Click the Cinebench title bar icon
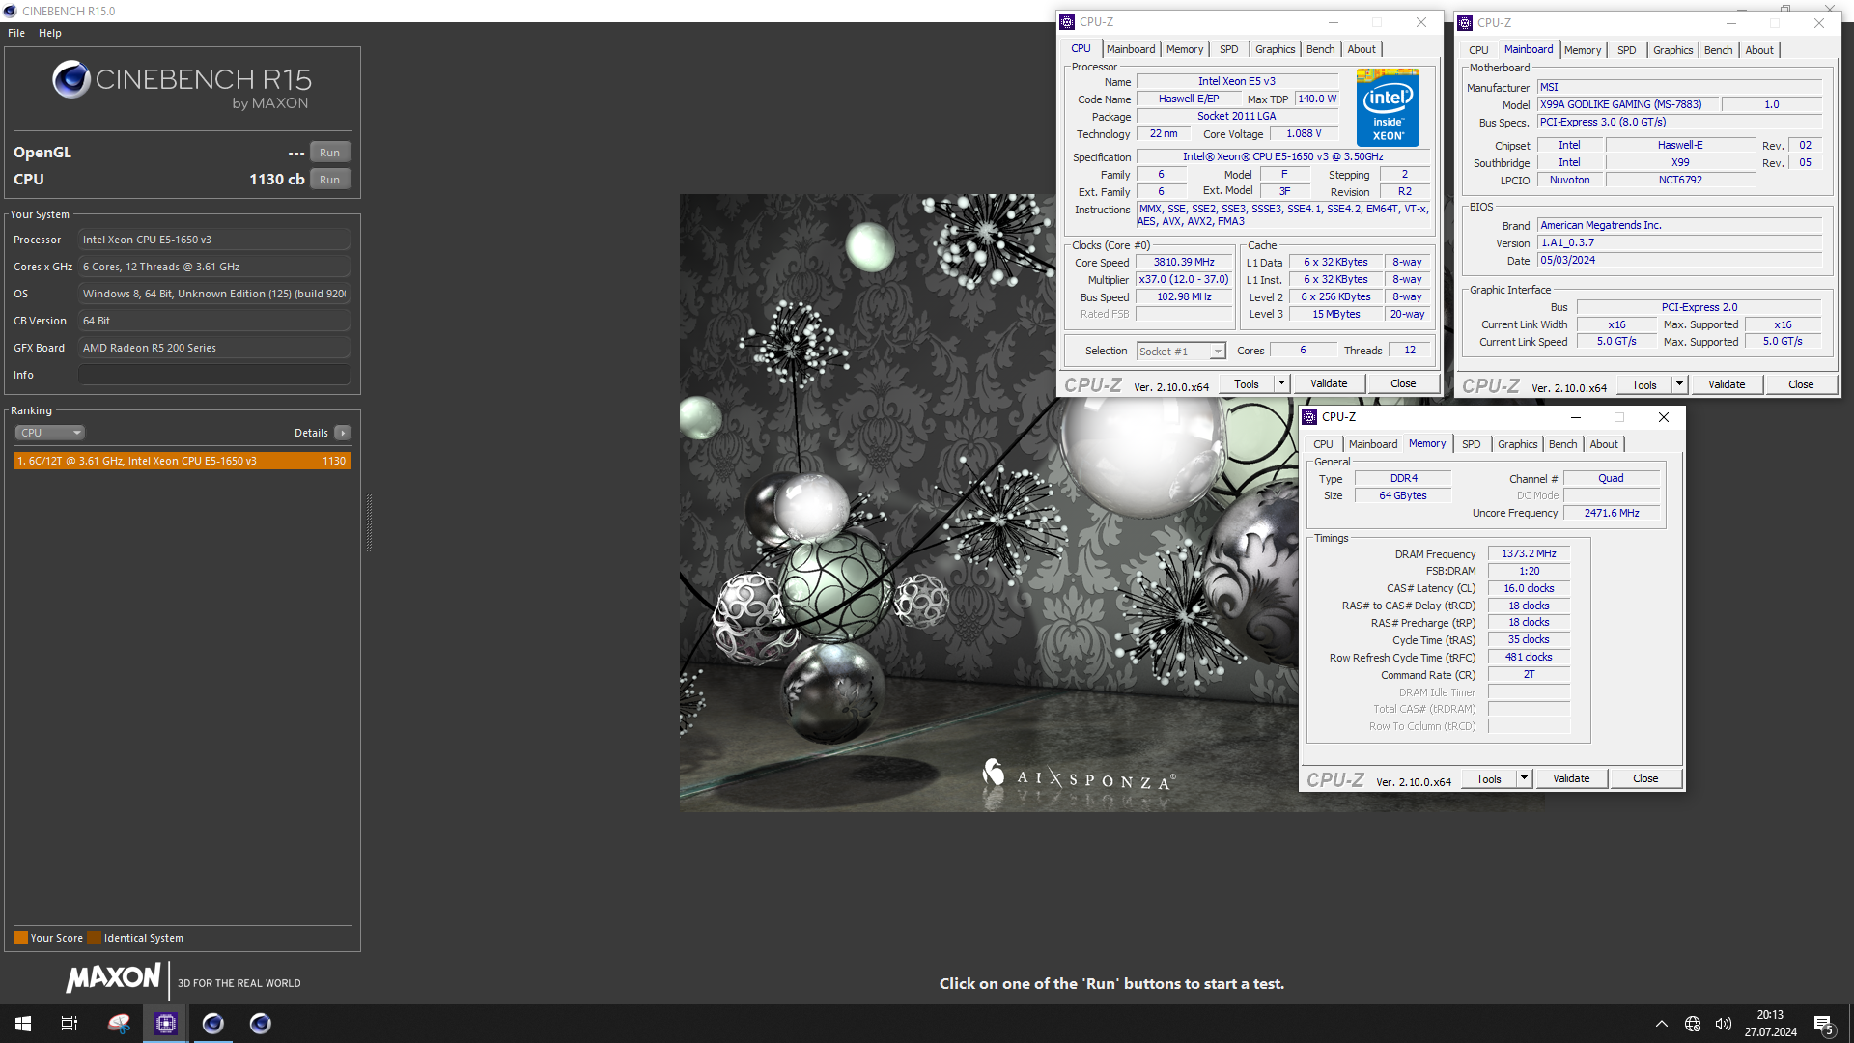 point(10,11)
